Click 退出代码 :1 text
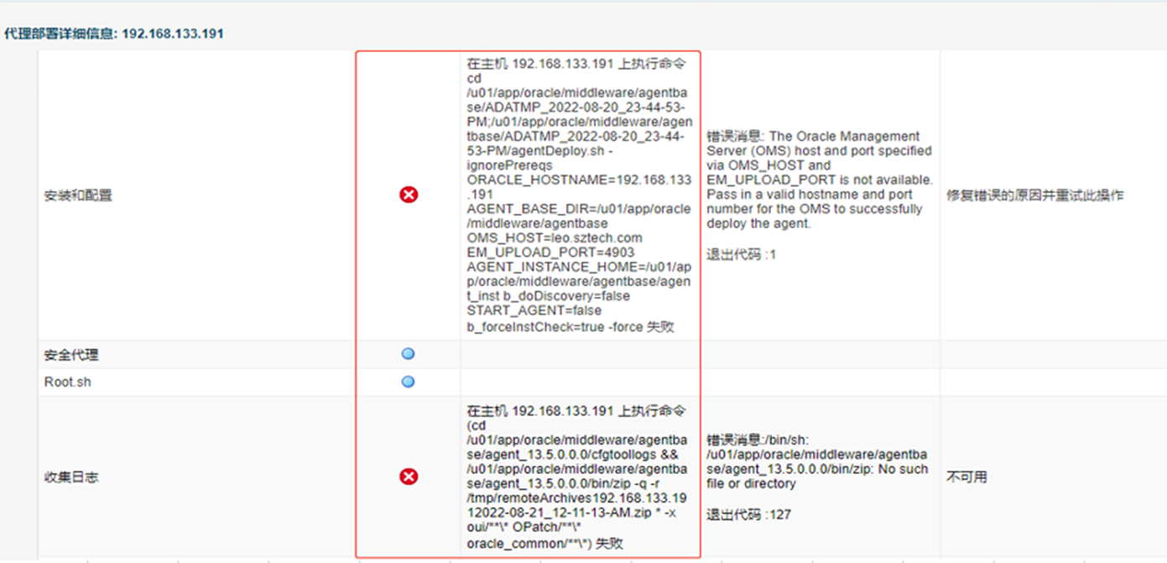This screenshot has width=1167, height=563. [x=741, y=254]
